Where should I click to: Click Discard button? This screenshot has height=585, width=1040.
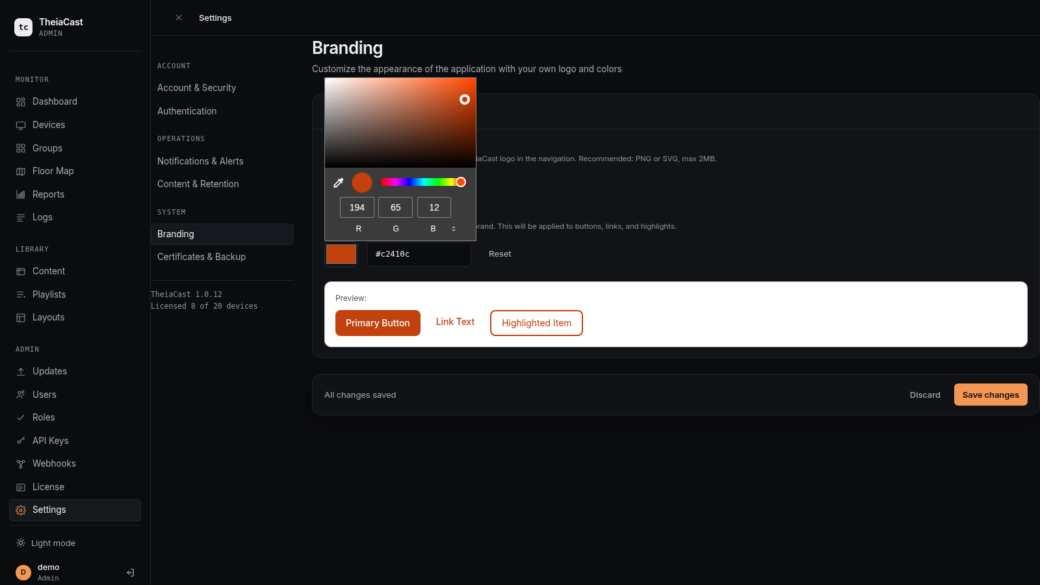(x=925, y=395)
